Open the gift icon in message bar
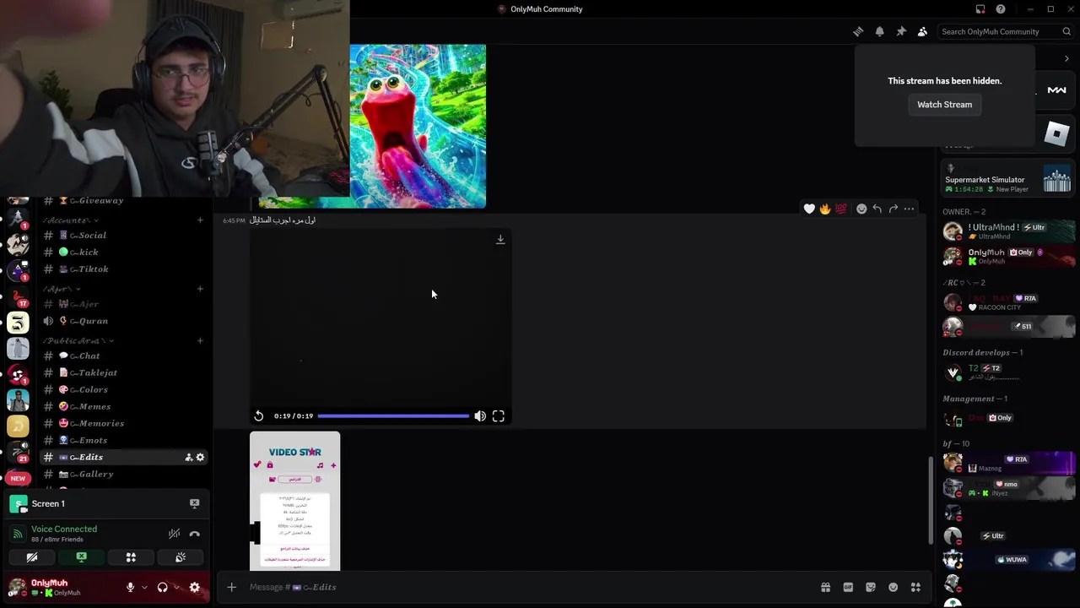This screenshot has height=608, width=1080. pos(825,587)
